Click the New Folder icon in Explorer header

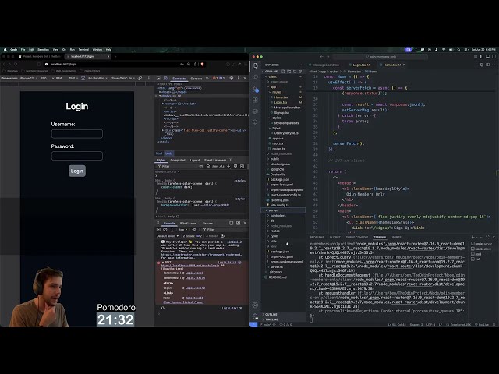pos(289,72)
